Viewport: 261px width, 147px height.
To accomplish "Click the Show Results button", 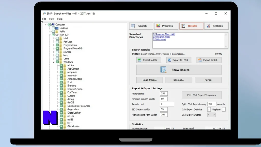I will click(179, 70).
